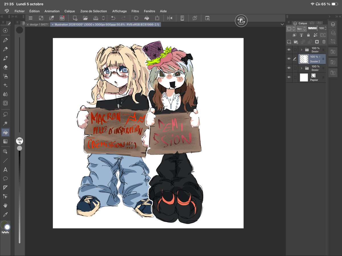Click the main drawing color swatch
Viewport: 342px width, 256px height.
[4, 225]
